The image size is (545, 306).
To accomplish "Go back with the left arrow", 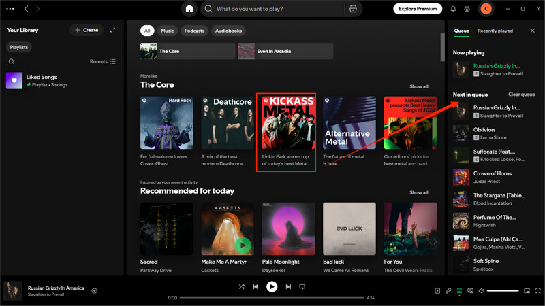I will tap(26, 9).
